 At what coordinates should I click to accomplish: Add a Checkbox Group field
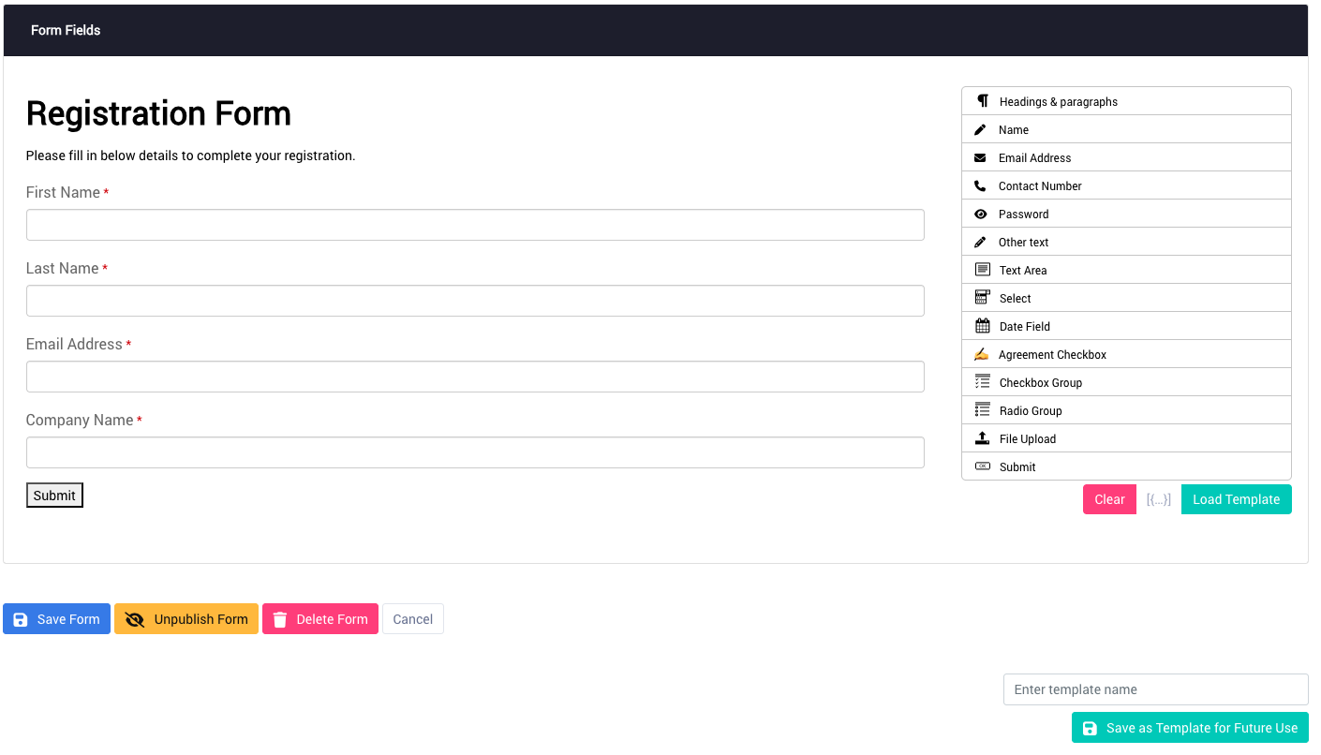pyautogui.click(x=1040, y=382)
